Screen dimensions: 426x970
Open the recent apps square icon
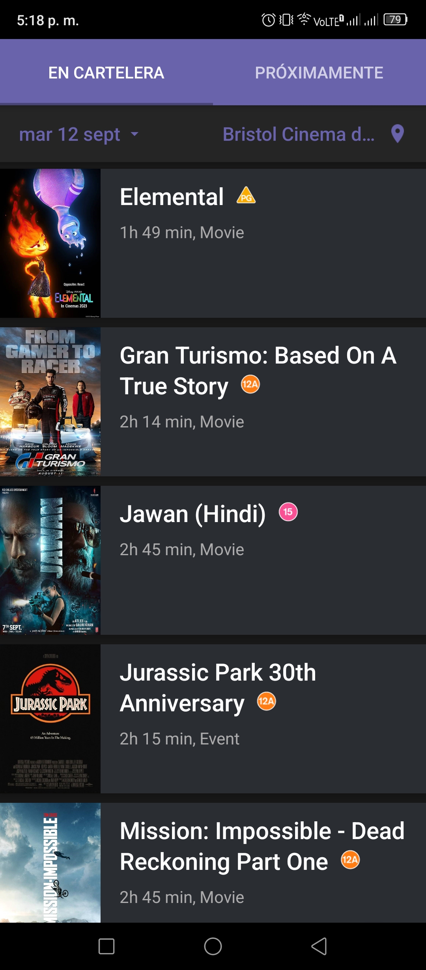[106, 946]
